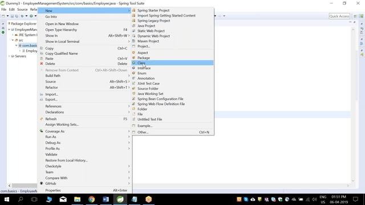Click Copy Qualified Name
365x205 pixels.
click(x=84, y=54)
